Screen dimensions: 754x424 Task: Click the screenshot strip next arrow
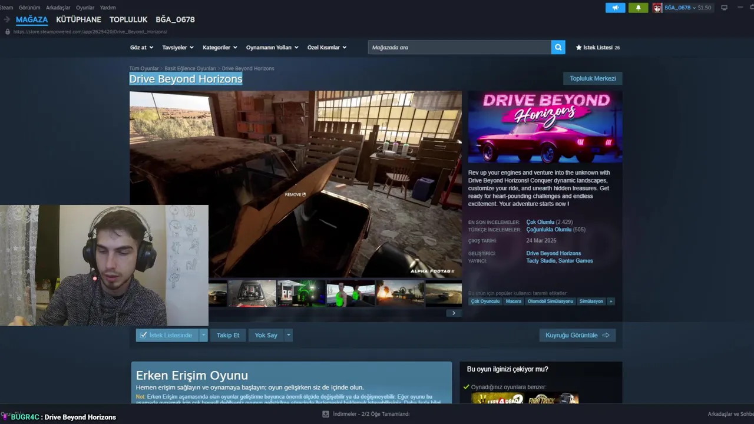tap(454, 313)
